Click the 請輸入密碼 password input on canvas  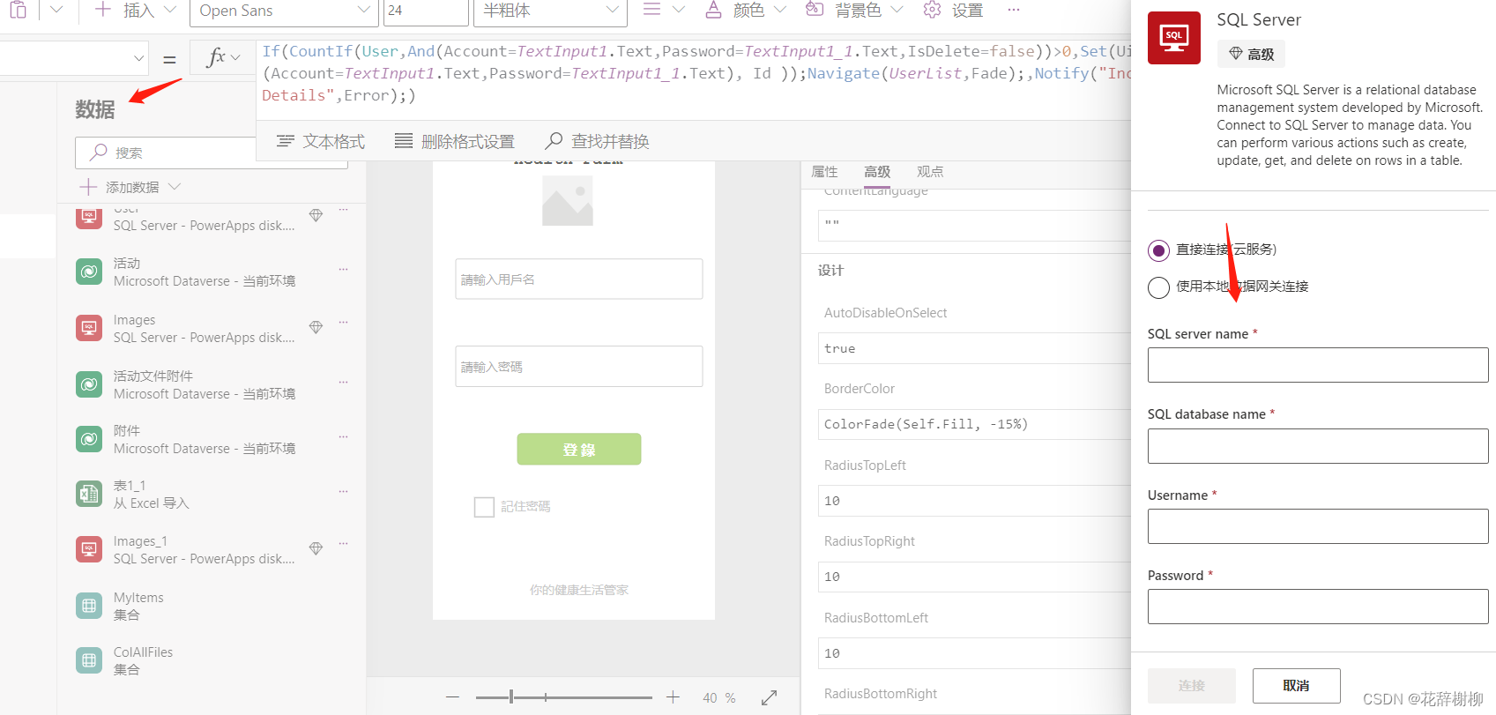pyautogui.click(x=579, y=366)
